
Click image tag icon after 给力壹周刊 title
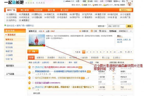[80, 67]
